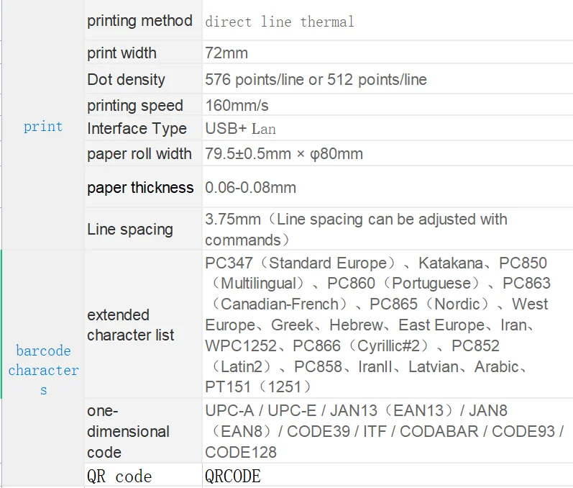Viewport: 573px width, 488px height.
Task: Select the '0.06-0.08mm' value cell
Action: click(250, 188)
